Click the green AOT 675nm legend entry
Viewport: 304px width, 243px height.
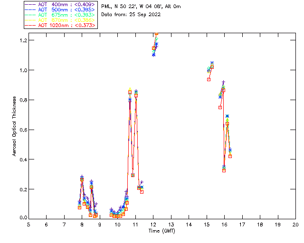(66, 15)
